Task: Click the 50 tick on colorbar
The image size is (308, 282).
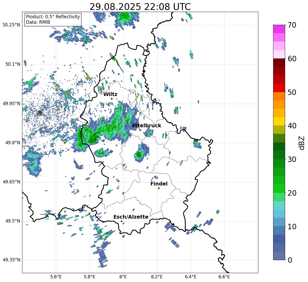Action: tap(292, 92)
